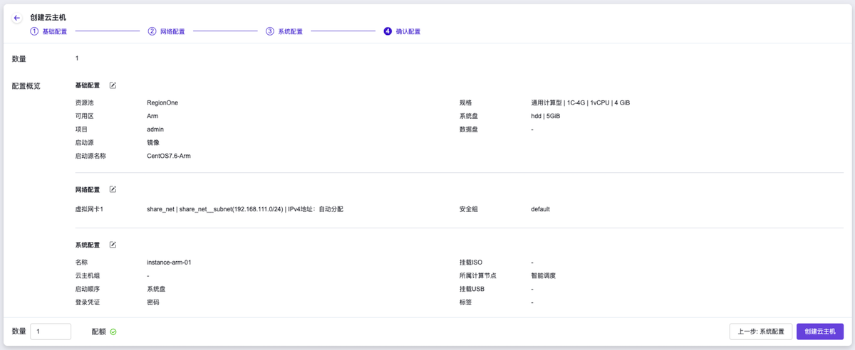Click the 上一步: 系统配置 button
855x350 pixels.
pyautogui.click(x=760, y=332)
